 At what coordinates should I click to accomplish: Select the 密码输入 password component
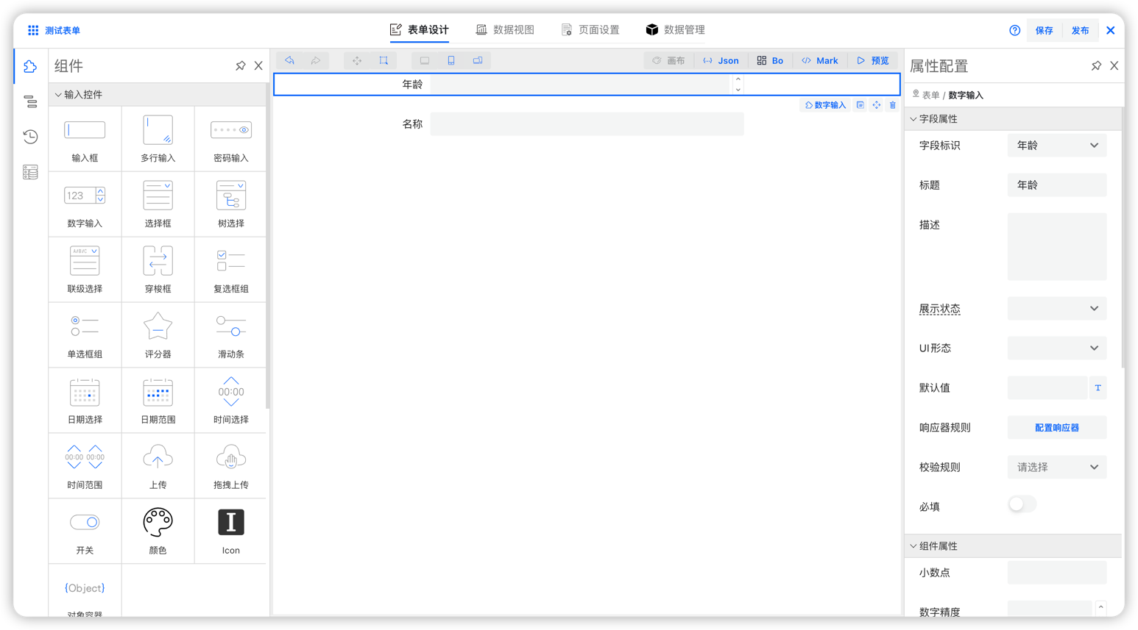point(230,139)
